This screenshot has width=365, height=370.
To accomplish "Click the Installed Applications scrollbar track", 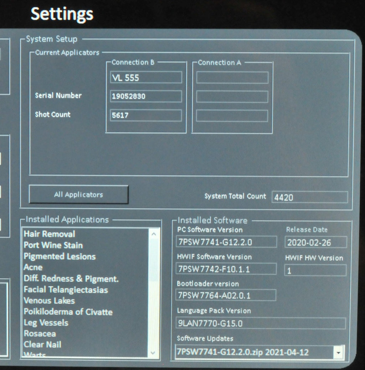I will click(x=153, y=293).
